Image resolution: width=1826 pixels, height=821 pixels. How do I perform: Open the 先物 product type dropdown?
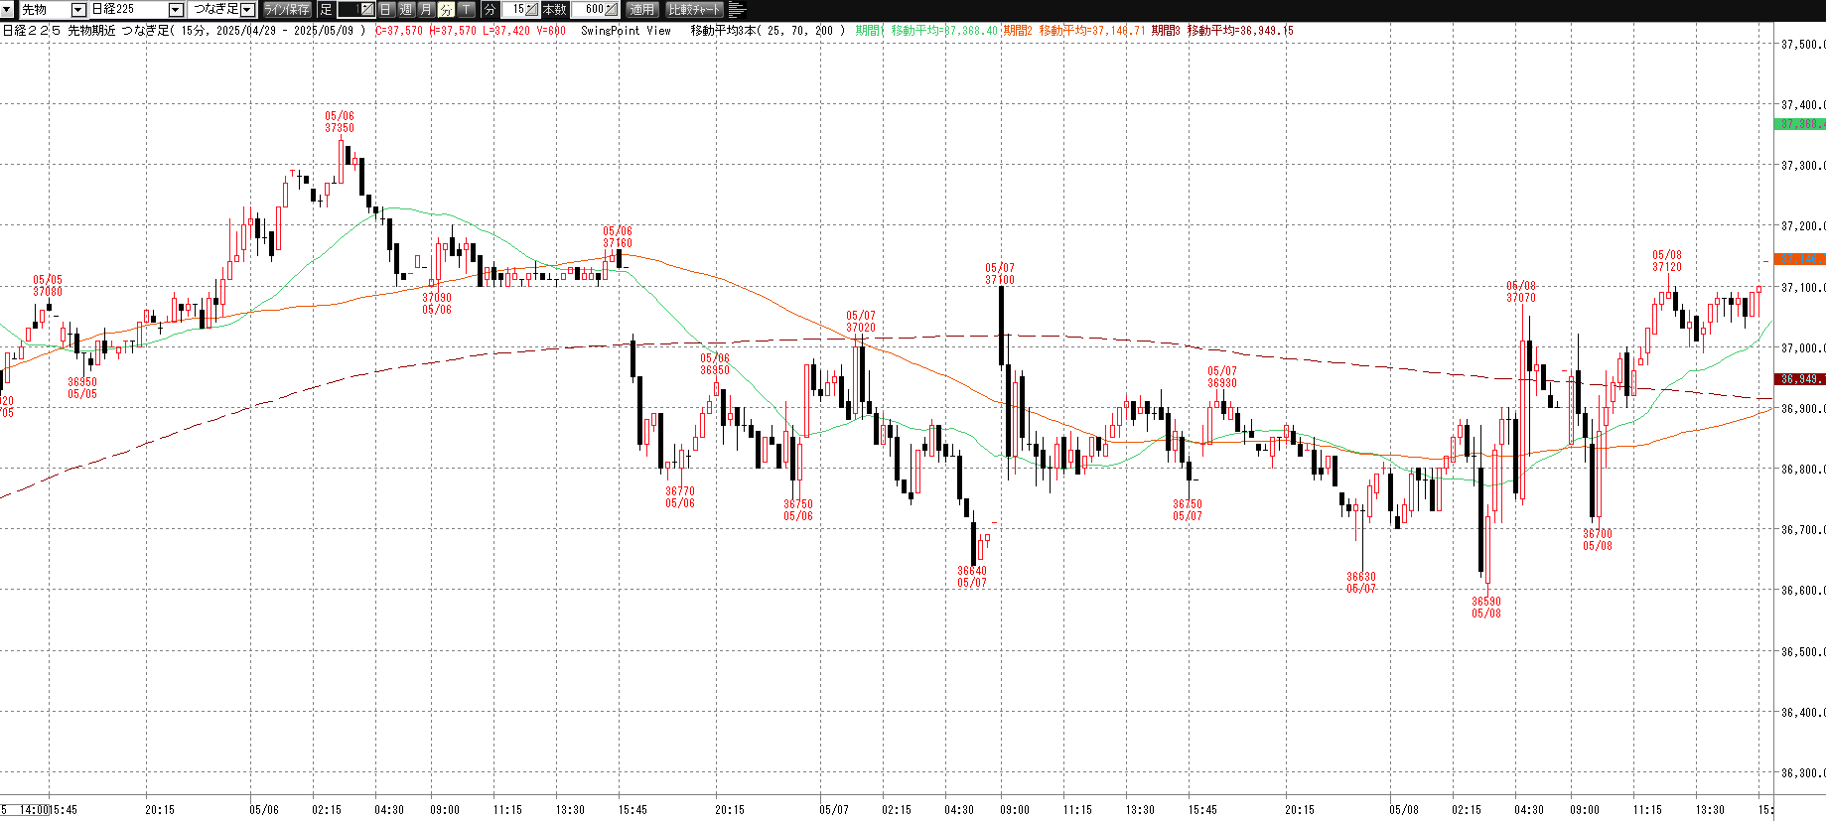pos(78,10)
